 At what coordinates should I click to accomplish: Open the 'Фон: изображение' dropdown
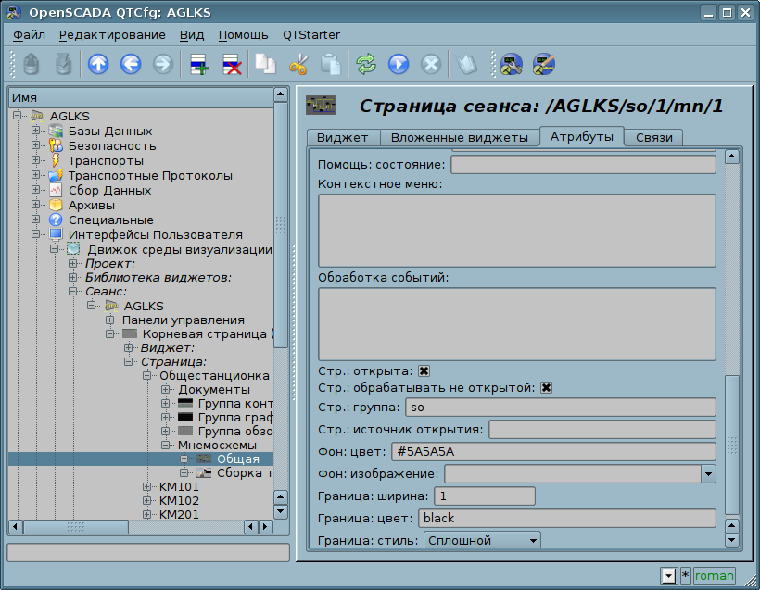[708, 474]
